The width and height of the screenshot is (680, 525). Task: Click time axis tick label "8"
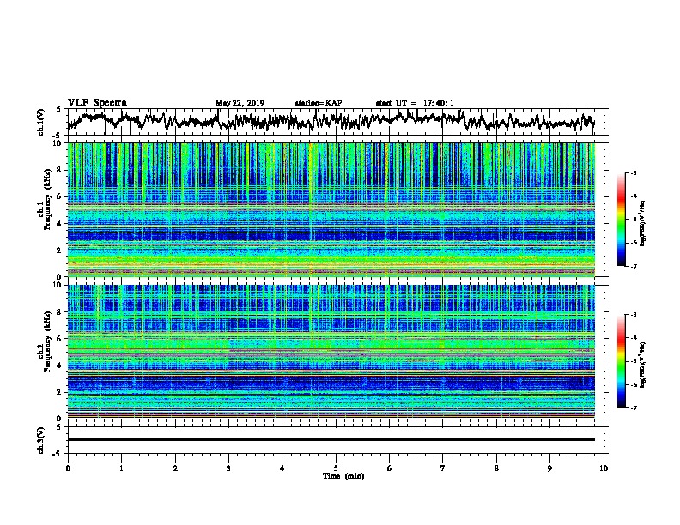tap(496, 468)
